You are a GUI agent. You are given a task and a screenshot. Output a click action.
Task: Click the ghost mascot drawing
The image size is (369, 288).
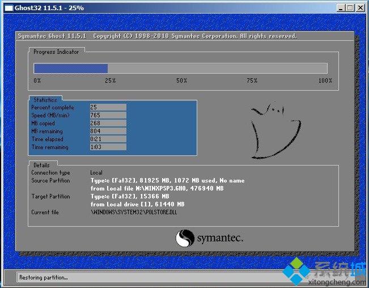coord(275,130)
